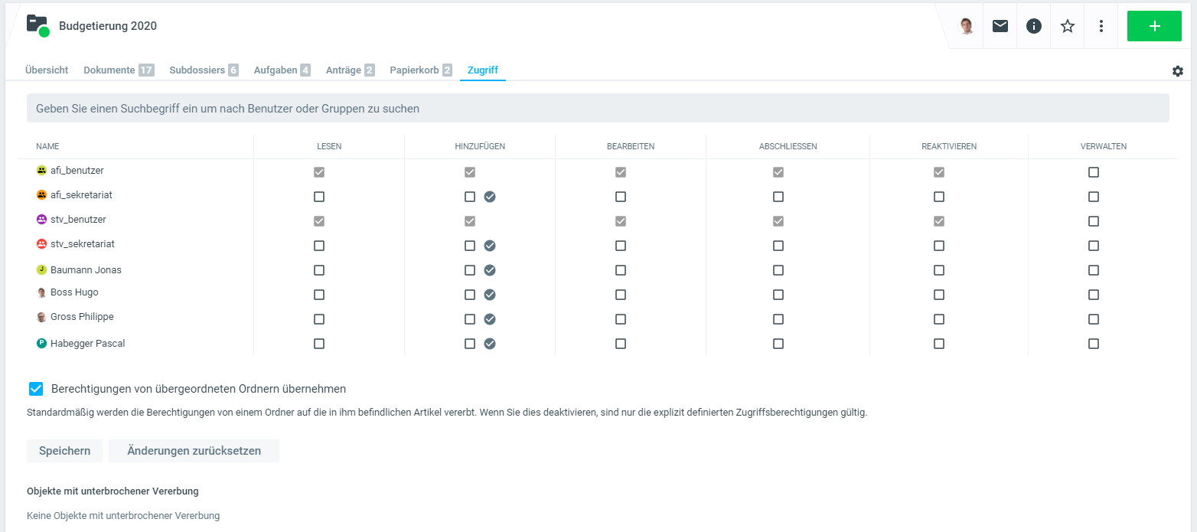The height and width of the screenshot is (532, 1197).
Task: Mark dossier as favorite with star icon
Action: (x=1067, y=26)
